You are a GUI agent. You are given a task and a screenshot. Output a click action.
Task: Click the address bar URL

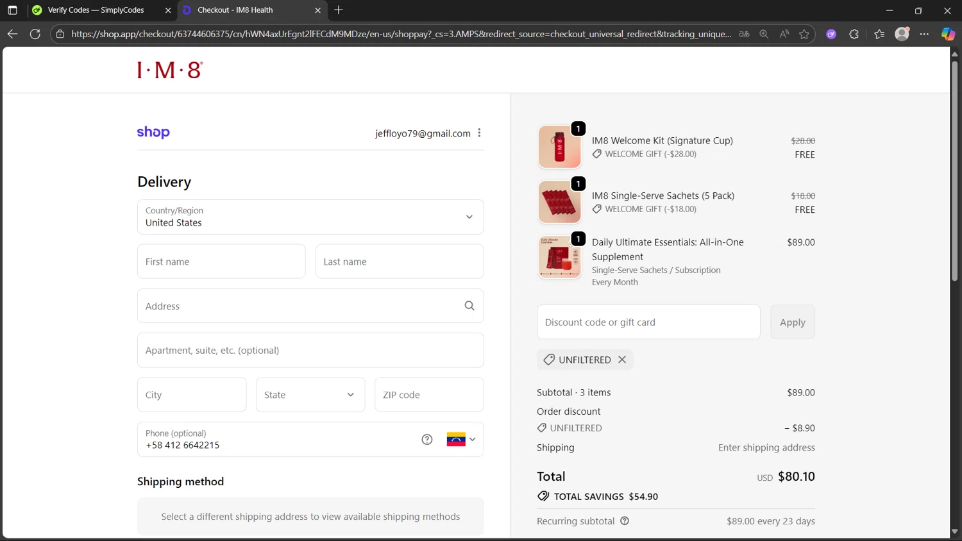click(x=401, y=34)
